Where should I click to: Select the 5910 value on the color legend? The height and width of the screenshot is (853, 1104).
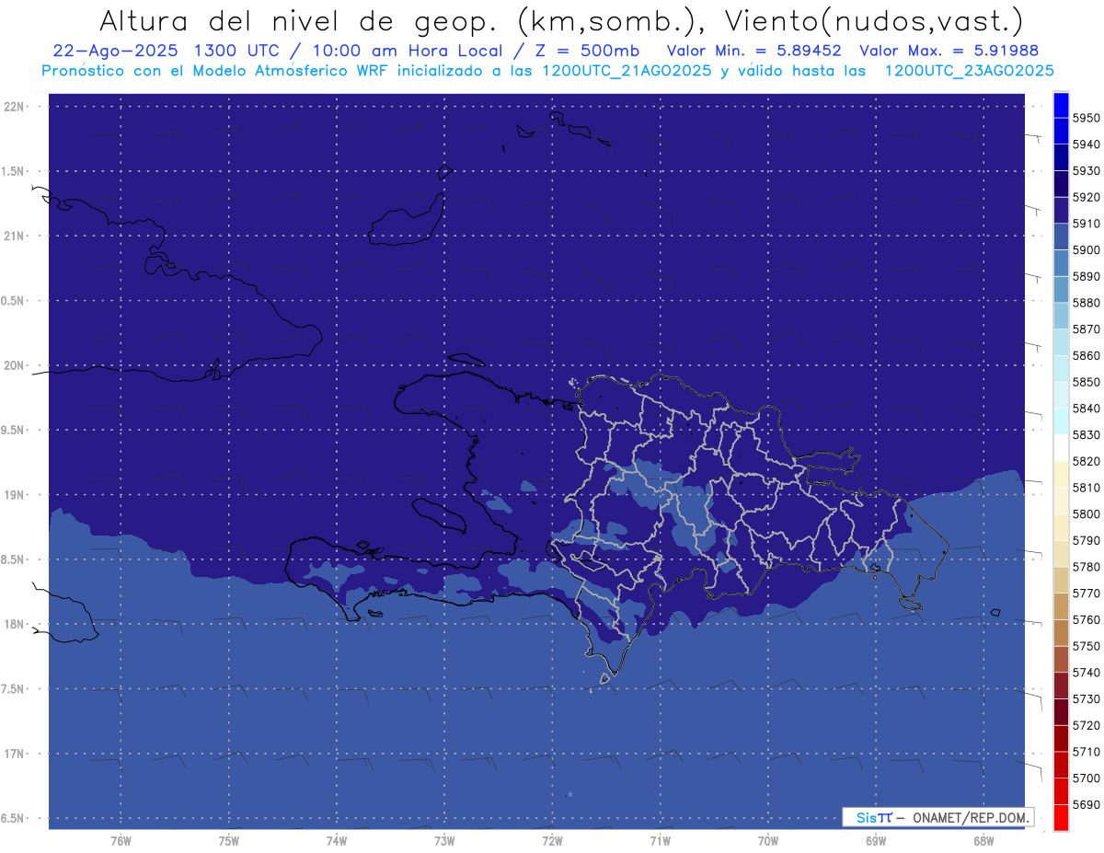click(x=1087, y=224)
